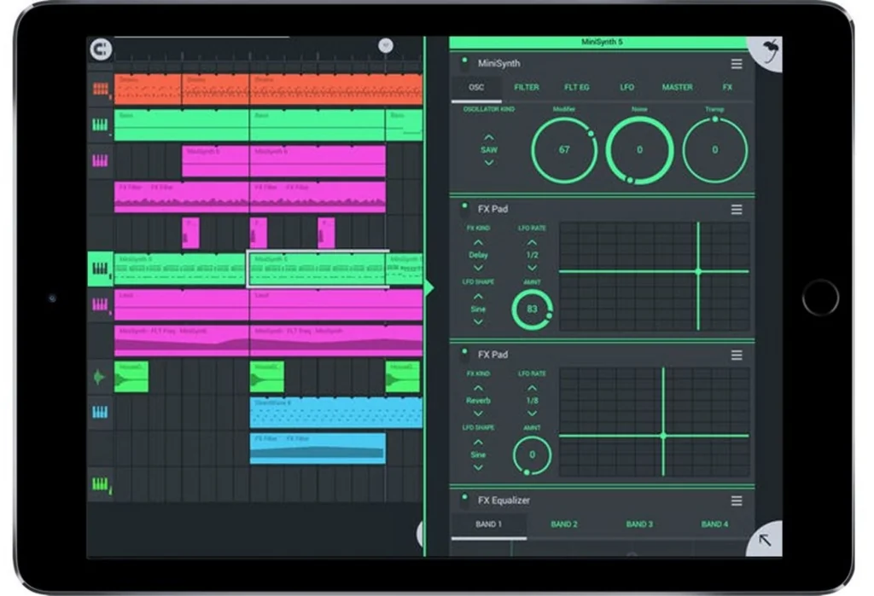Select the OSC tab
The image size is (874, 596).
pos(476,88)
